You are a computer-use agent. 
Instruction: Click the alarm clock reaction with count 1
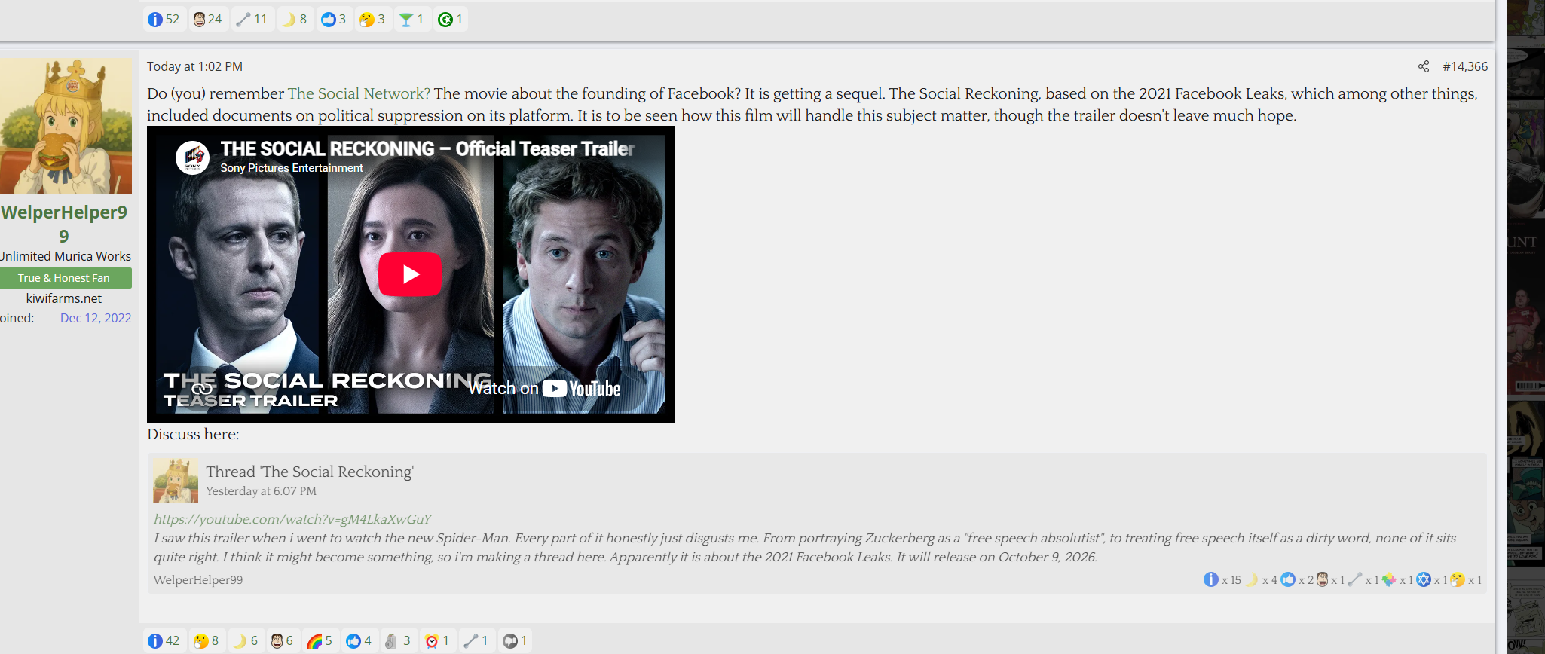pos(437,640)
